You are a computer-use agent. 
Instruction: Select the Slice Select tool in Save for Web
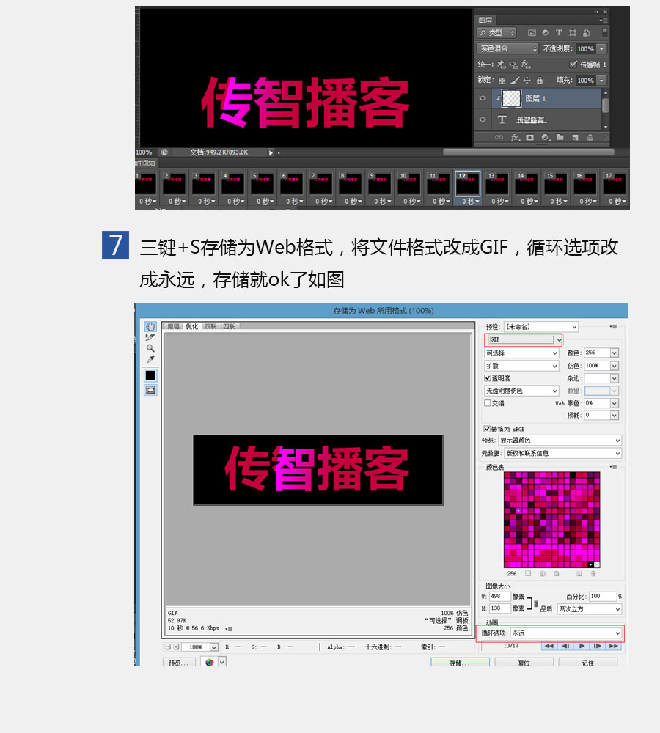coord(150,337)
